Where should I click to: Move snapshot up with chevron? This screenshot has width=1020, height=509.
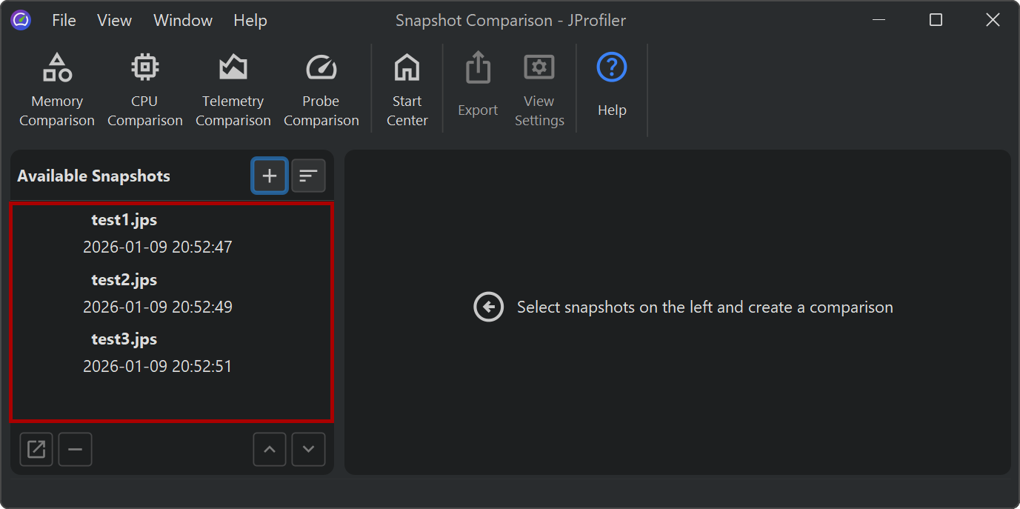tap(270, 450)
